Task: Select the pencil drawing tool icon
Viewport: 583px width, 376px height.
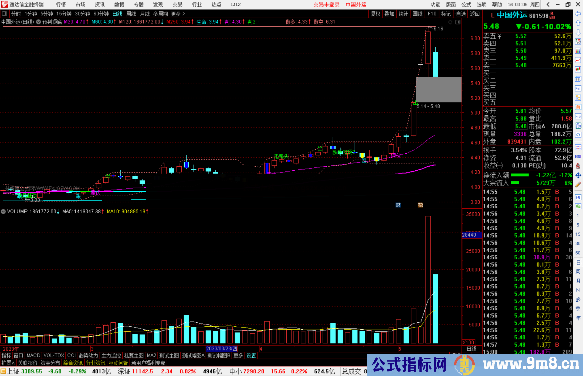Action: pyautogui.click(x=578, y=185)
